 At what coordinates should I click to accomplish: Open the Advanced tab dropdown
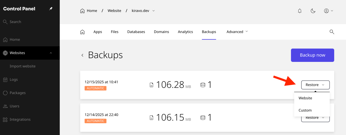pos(237,32)
